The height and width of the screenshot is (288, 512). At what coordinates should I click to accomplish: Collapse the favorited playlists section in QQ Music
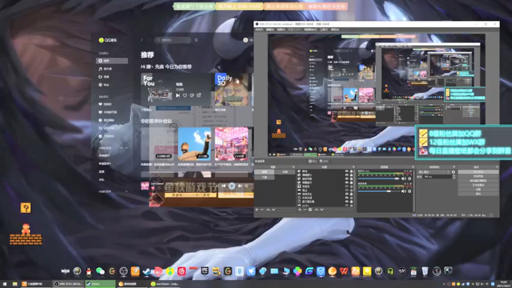point(126,191)
